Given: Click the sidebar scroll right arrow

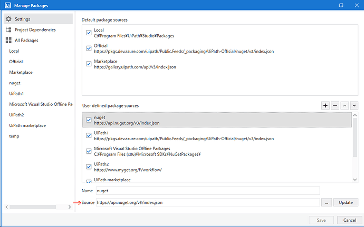Looking at the screenshot, I should coord(70,207).
